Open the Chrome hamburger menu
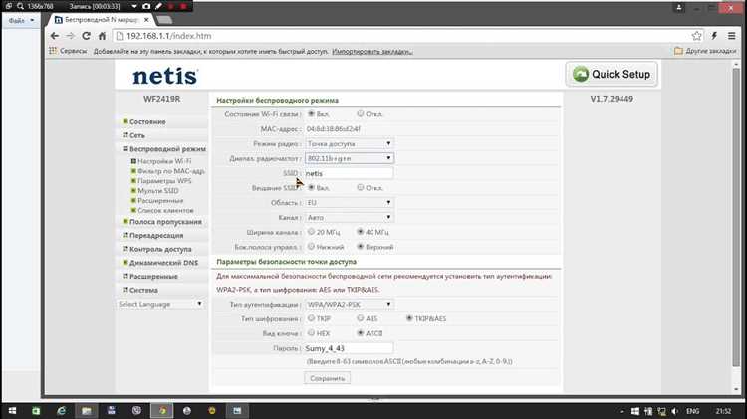This screenshot has width=747, height=419. [x=731, y=36]
